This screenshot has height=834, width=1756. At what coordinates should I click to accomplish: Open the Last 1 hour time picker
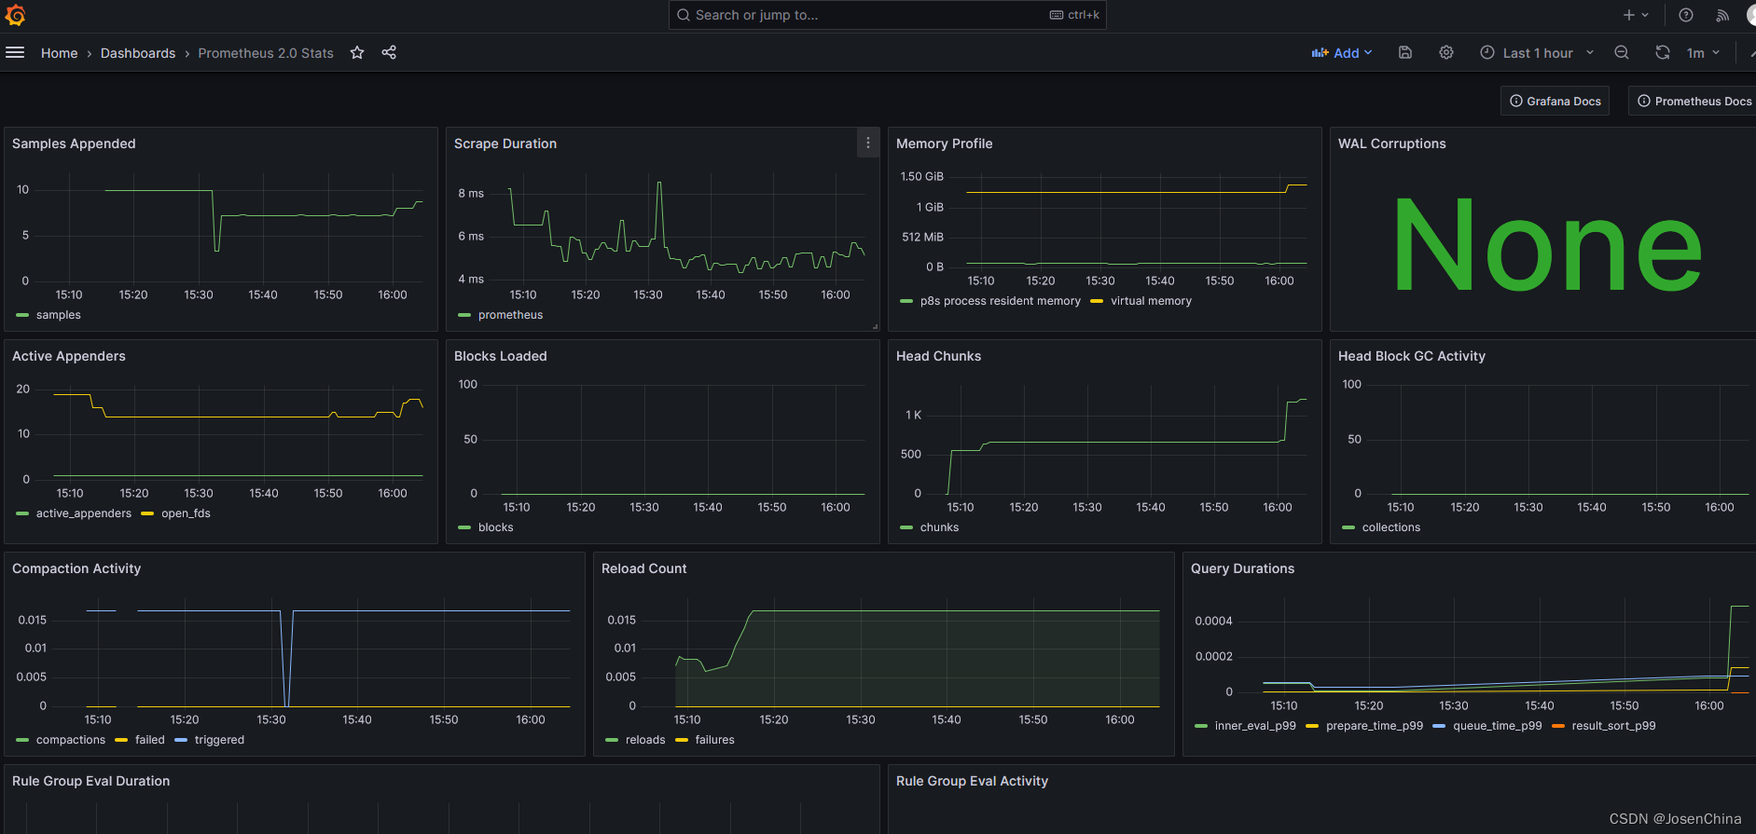click(1537, 53)
